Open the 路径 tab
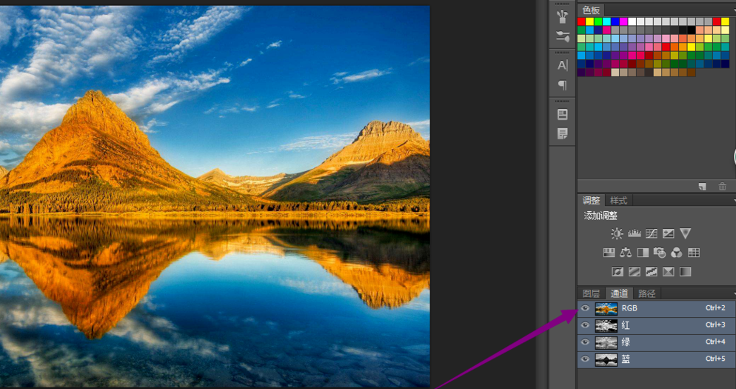 click(x=646, y=293)
